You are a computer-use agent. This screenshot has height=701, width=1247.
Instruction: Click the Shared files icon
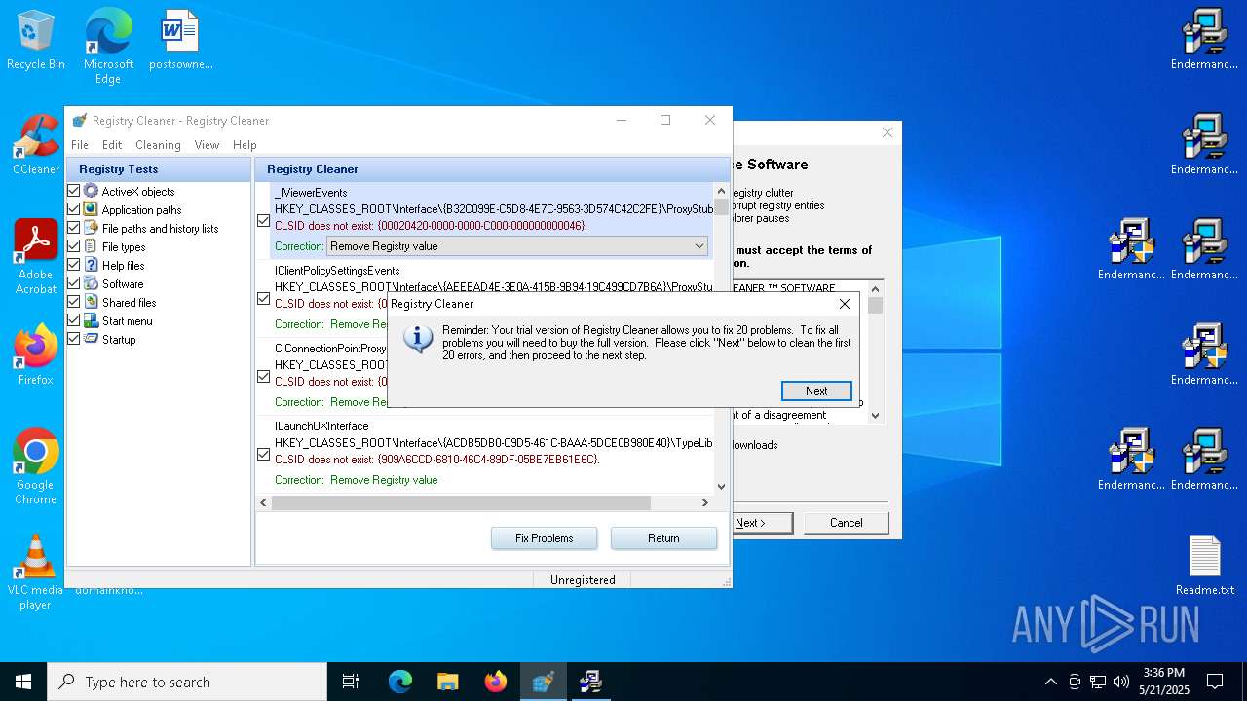coord(91,303)
